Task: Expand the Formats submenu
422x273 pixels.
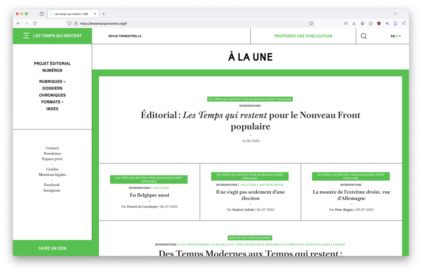Action: click(52, 102)
